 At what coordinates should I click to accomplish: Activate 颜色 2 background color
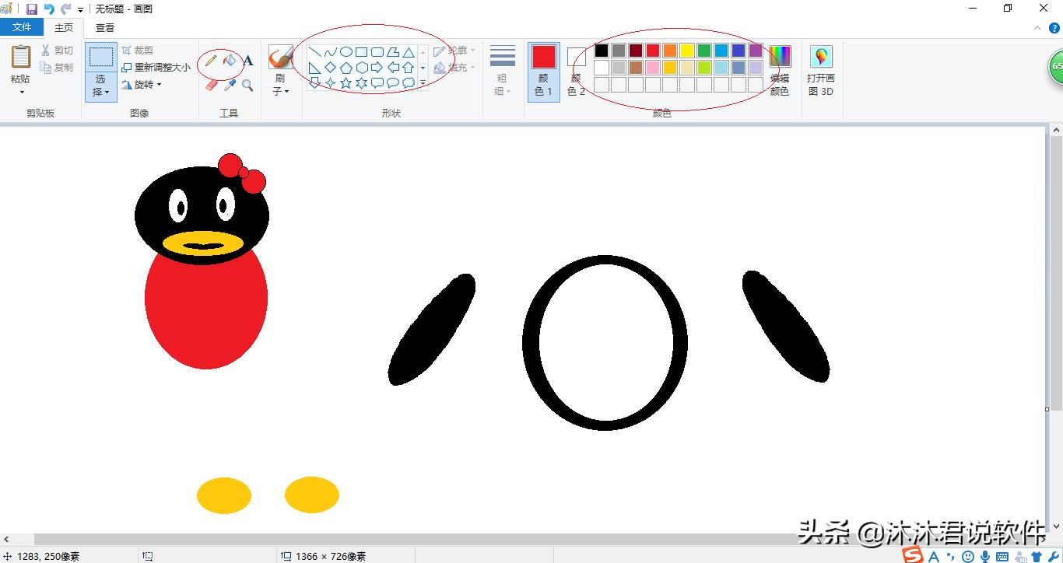(x=576, y=71)
